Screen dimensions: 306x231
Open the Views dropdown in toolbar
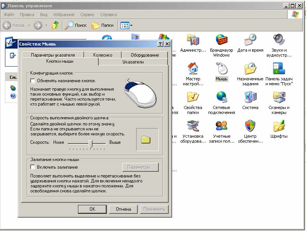(127, 25)
